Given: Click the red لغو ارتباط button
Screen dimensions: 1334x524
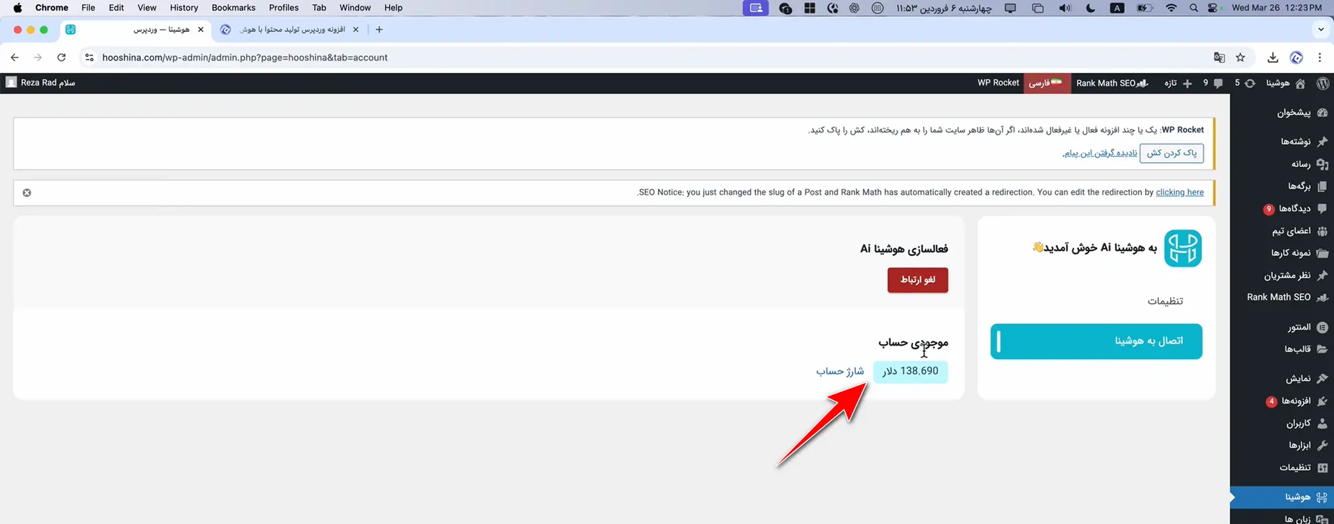Looking at the screenshot, I should coord(917,280).
